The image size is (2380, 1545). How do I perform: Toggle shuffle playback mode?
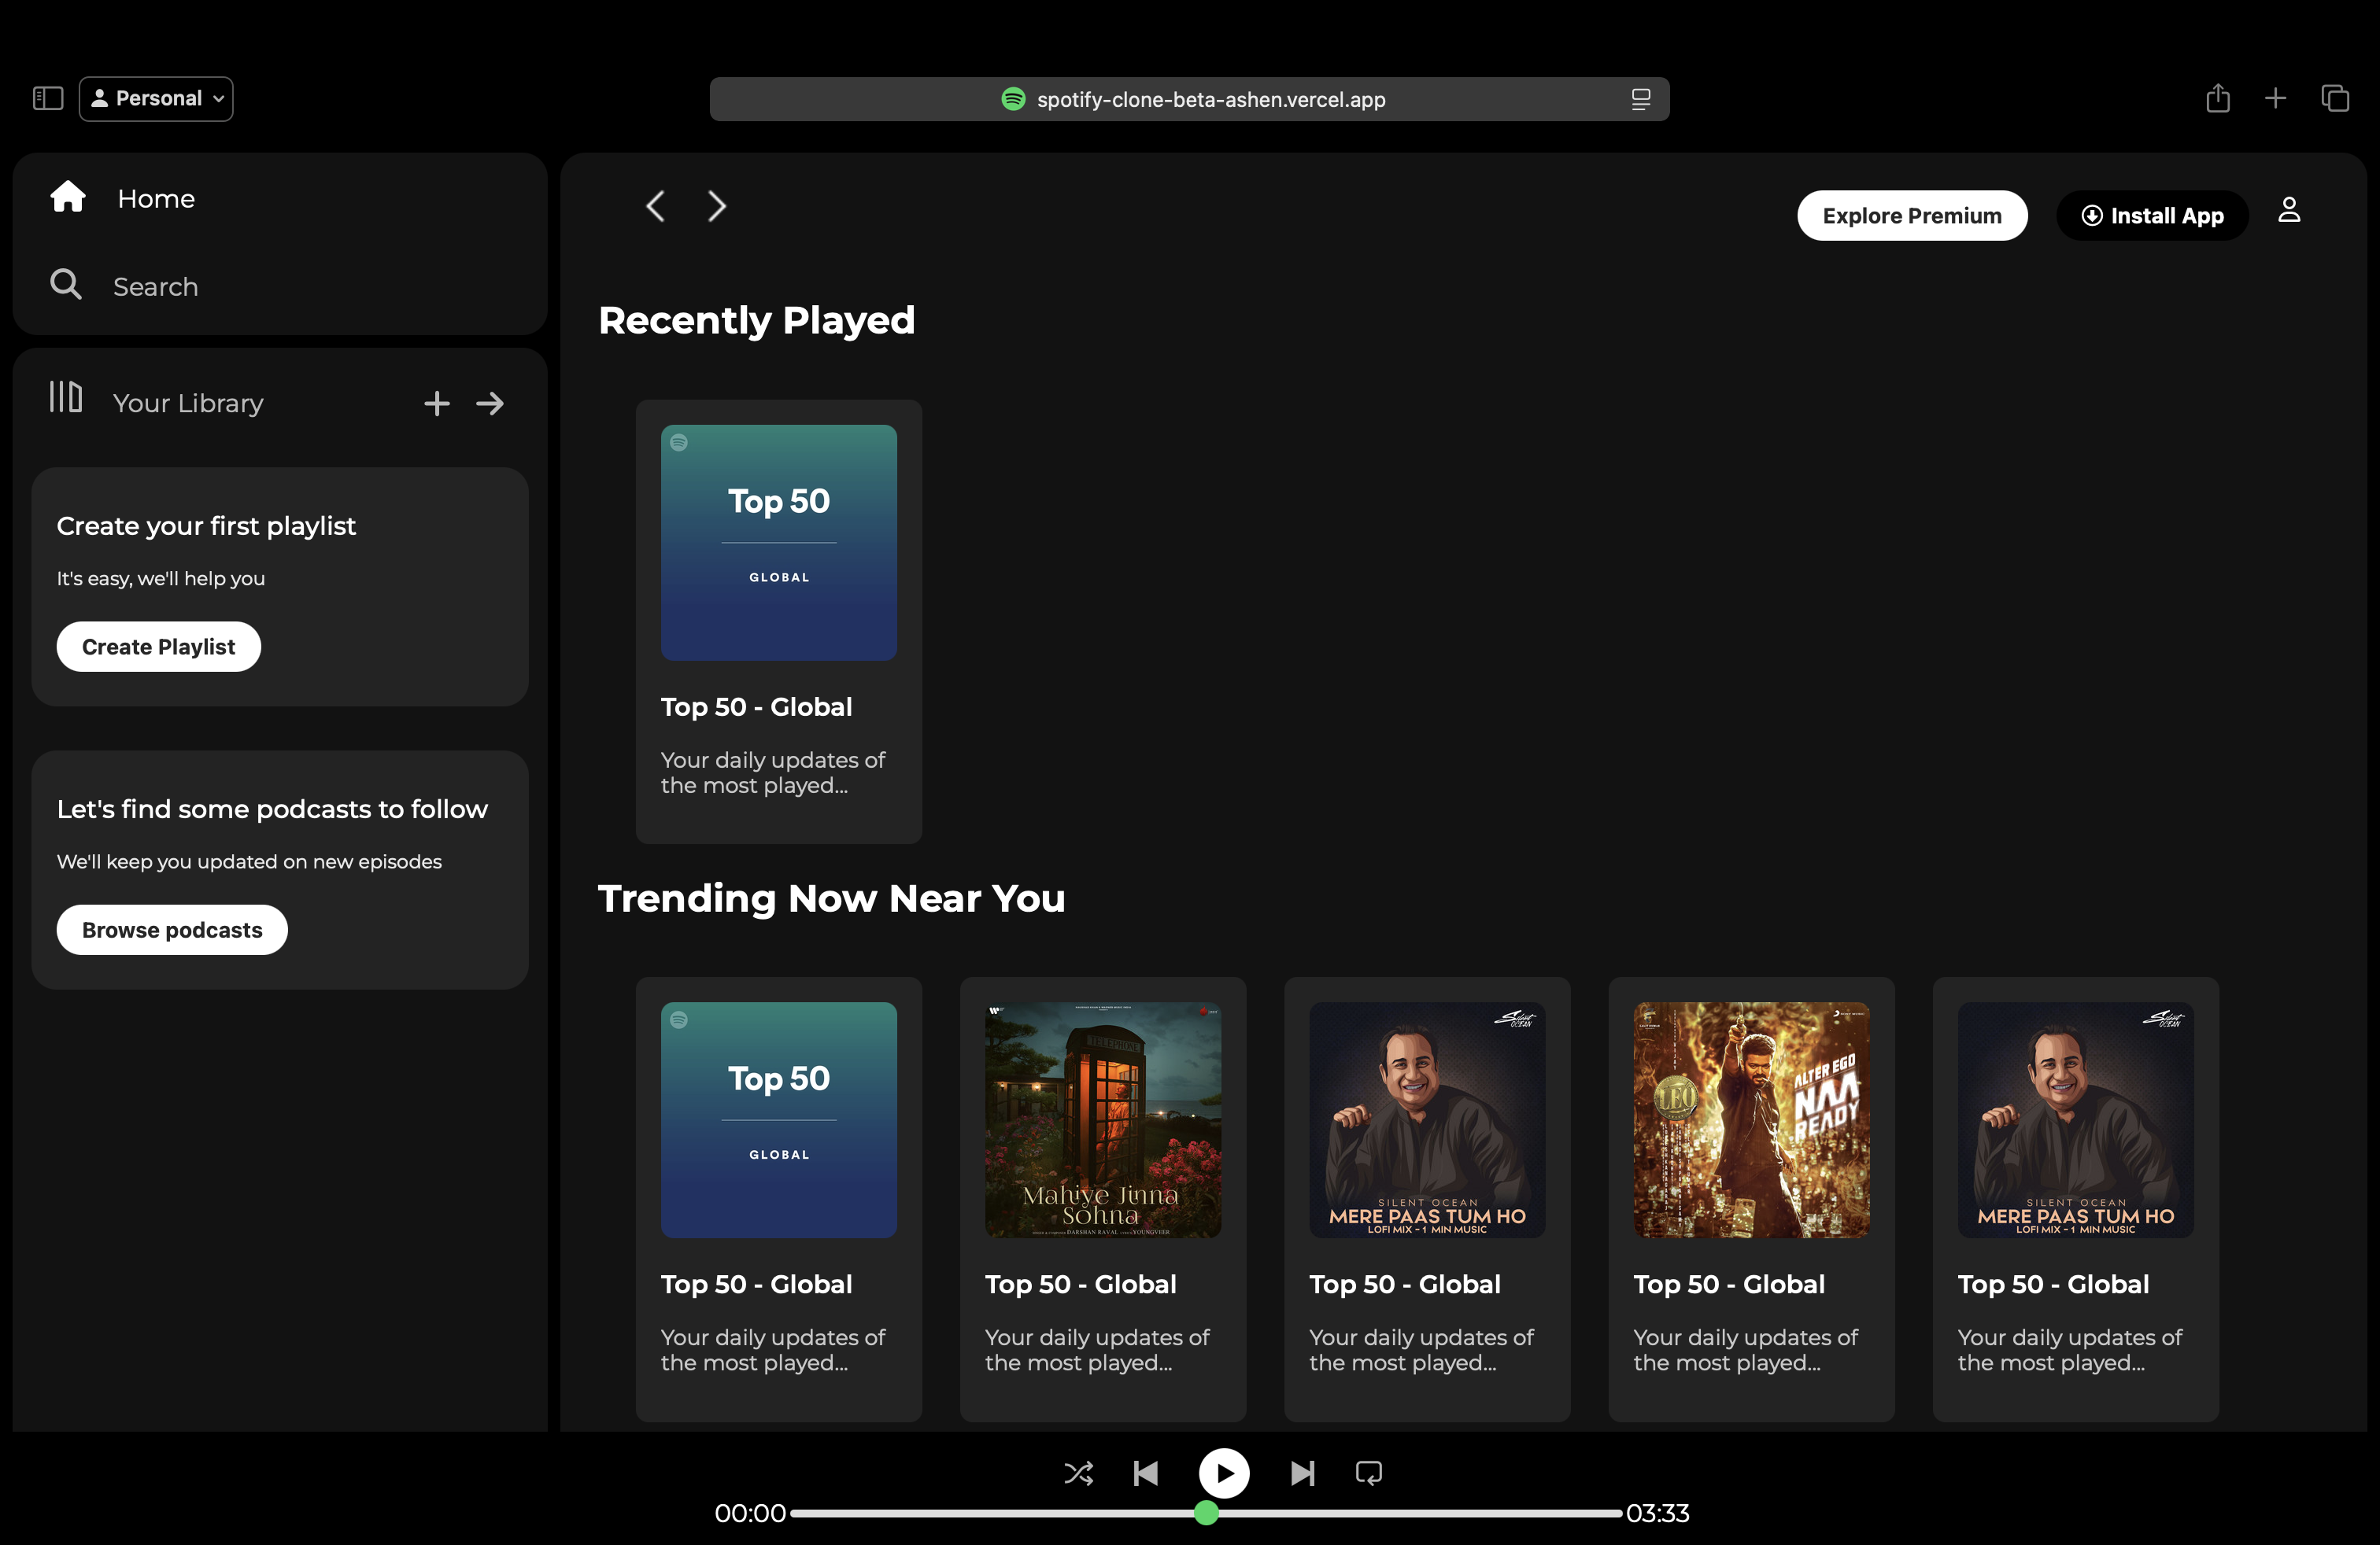click(x=1078, y=1472)
